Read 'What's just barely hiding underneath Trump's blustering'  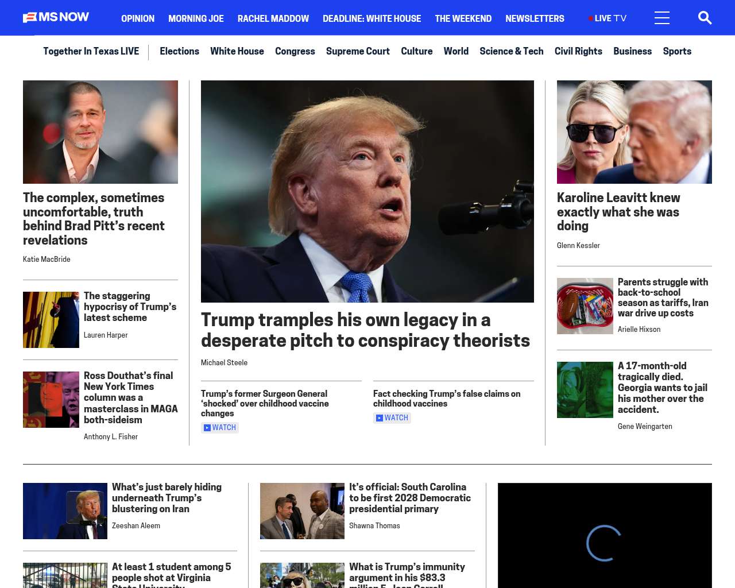point(167,498)
